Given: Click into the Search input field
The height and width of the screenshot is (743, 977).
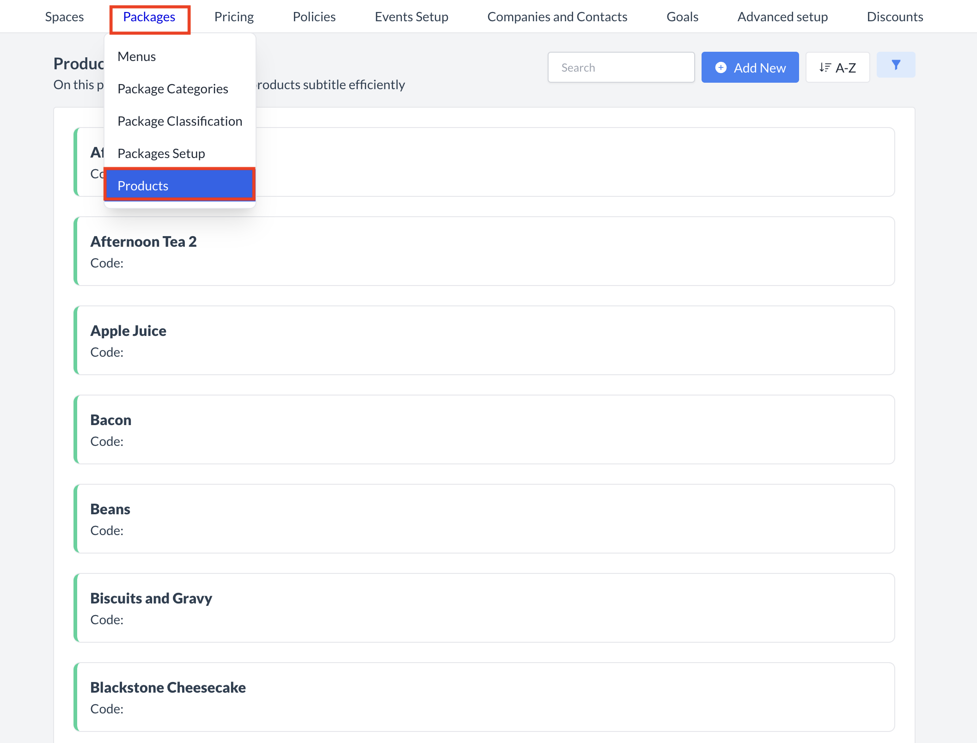Looking at the screenshot, I should pyautogui.click(x=621, y=67).
